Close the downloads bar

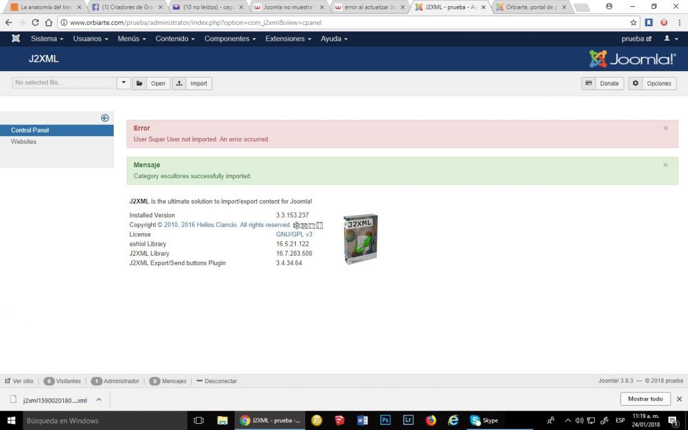[679, 399]
